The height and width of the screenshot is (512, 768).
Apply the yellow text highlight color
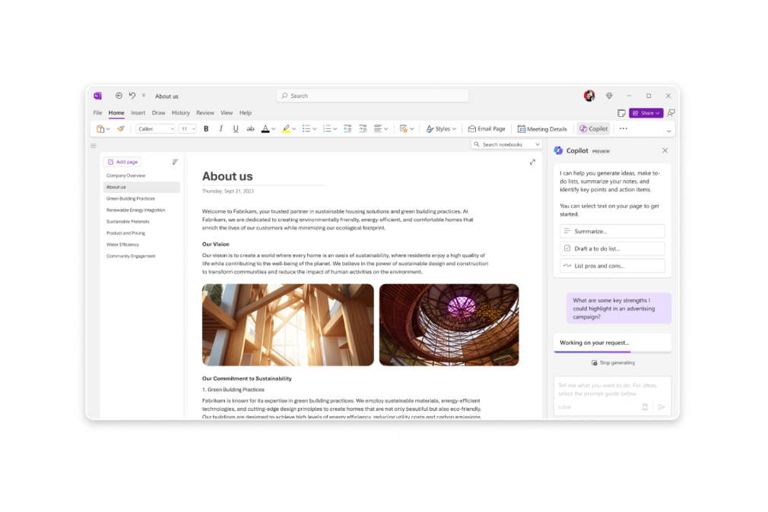point(286,128)
